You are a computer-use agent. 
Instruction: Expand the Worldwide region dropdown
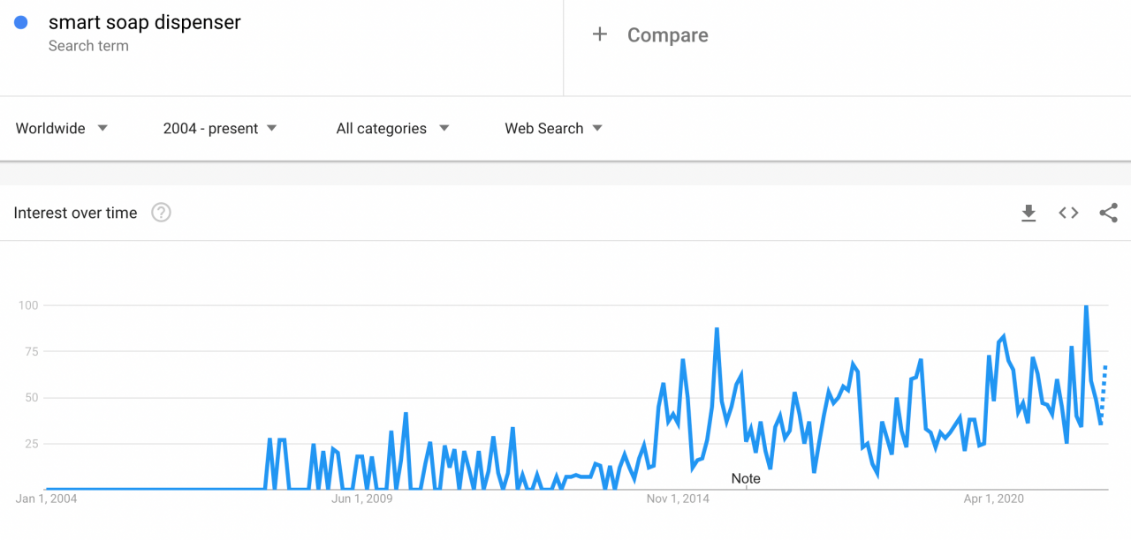[62, 128]
